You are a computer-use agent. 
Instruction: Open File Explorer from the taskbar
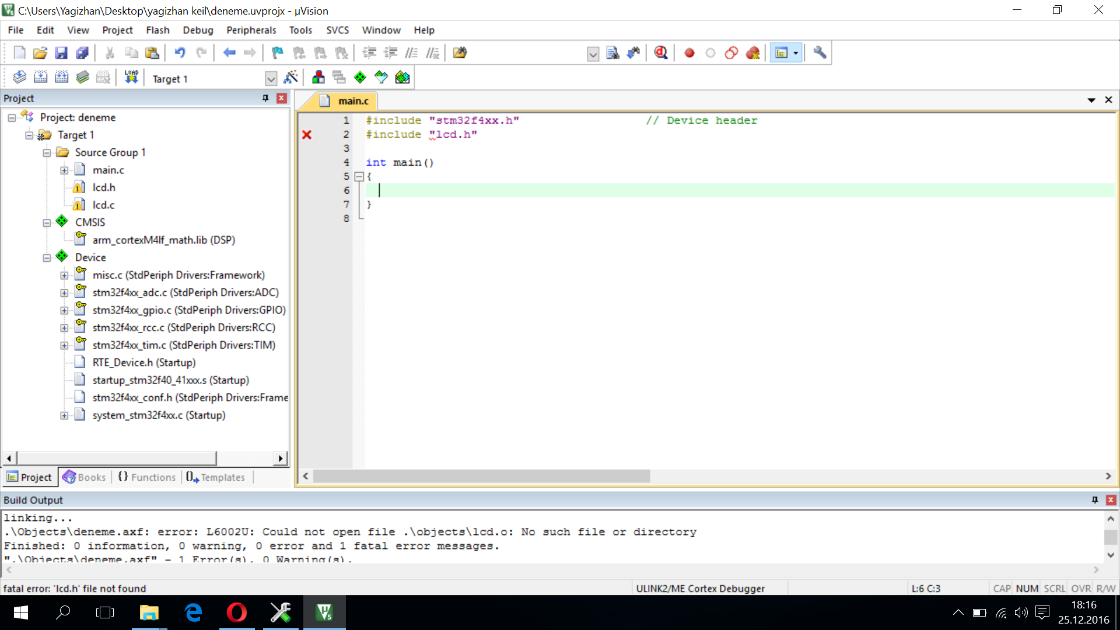(149, 612)
